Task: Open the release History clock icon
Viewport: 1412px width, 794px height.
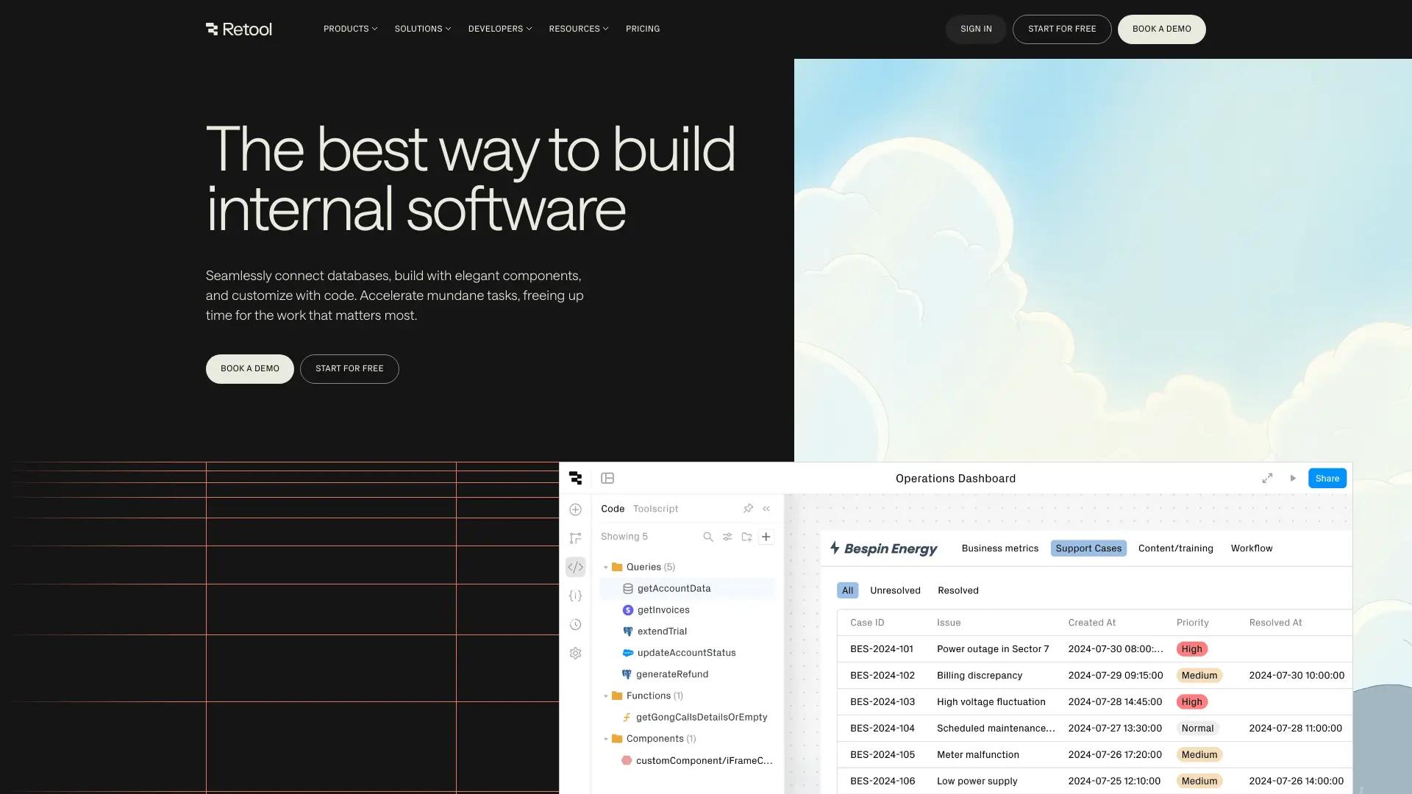Action: [575, 624]
